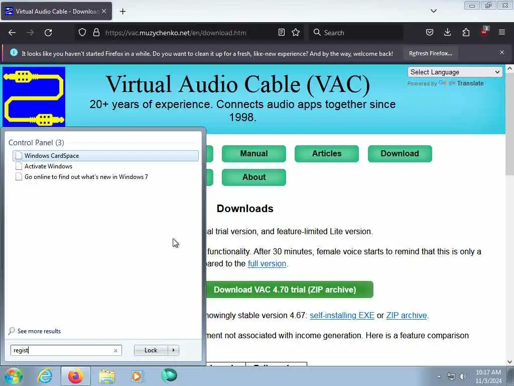Go to the Download page button

[x=400, y=154]
